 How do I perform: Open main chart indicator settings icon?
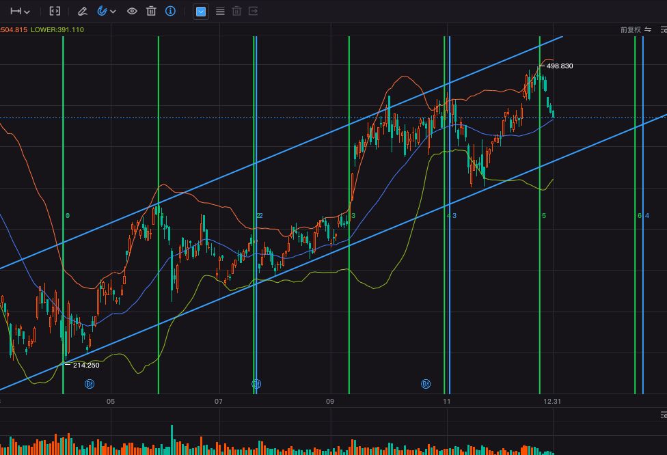tap(664, 30)
